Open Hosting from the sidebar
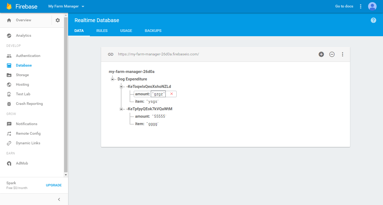The height and width of the screenshot is (205, 383). [x=22, y=85]
